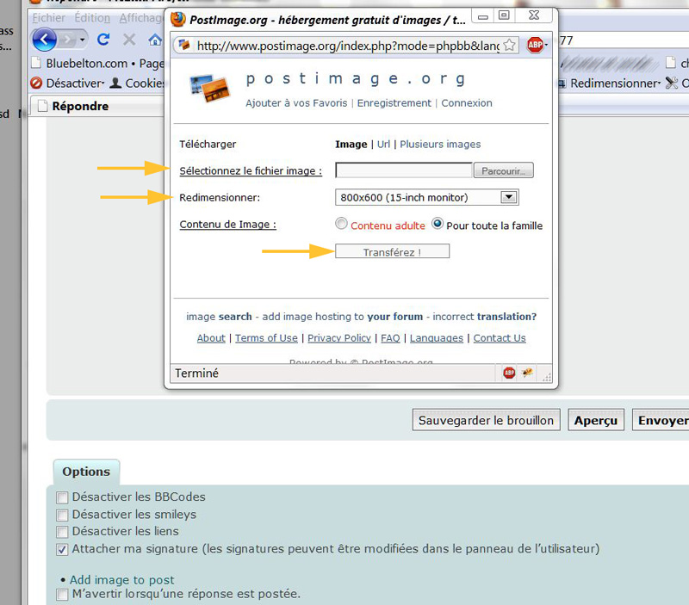The image size is (689, 605).
Task: Select the Plusieurs images upload mode
Action: tap(440, 144)
